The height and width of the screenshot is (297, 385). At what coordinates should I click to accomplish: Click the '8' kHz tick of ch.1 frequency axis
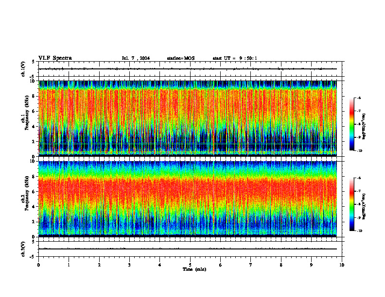tap(34, 96)
